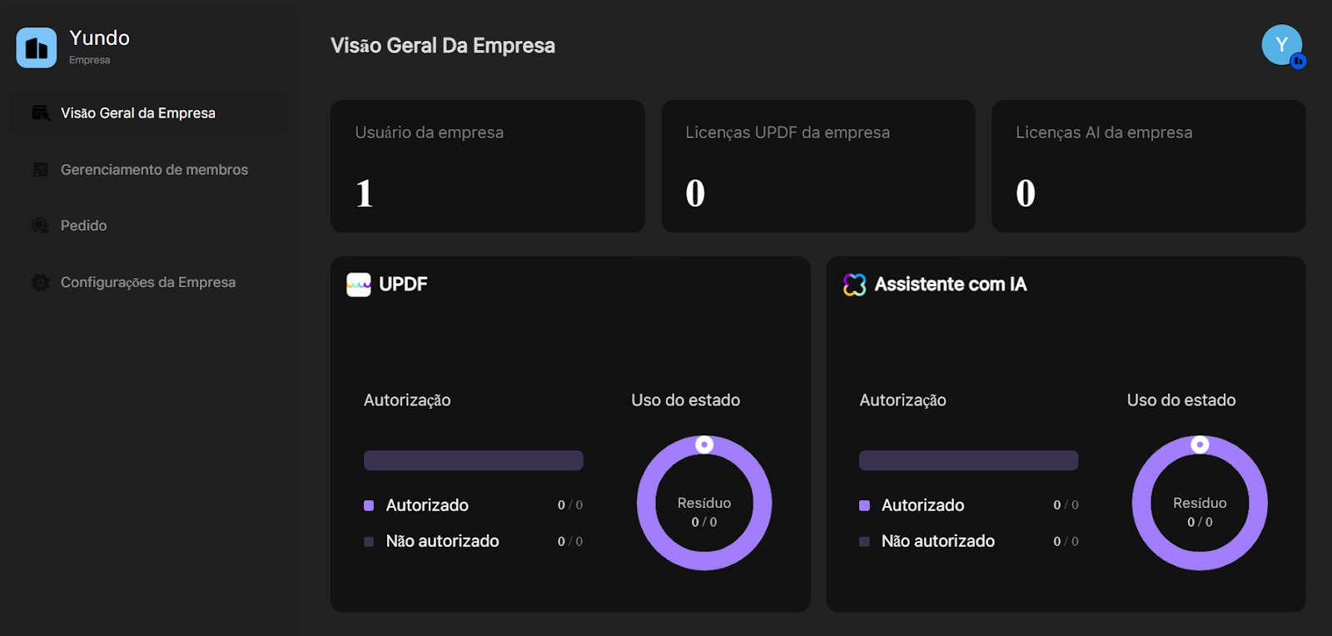This screenshot has height=636, width=1332.
Task: Open the Gerenciamento de membros section
Action: (153, 169)
